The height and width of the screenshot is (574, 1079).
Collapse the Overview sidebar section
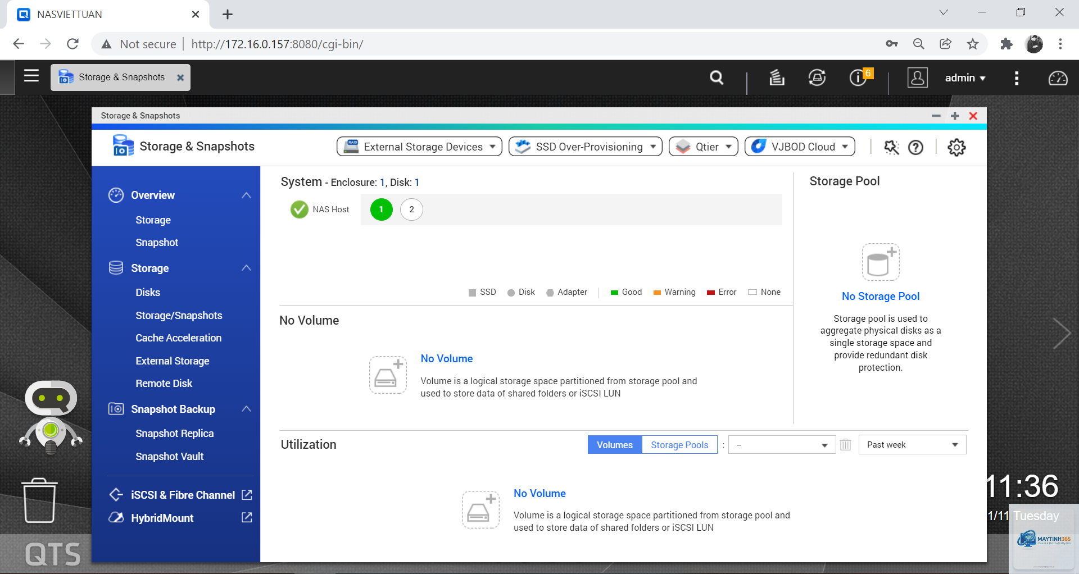[246, 195]
